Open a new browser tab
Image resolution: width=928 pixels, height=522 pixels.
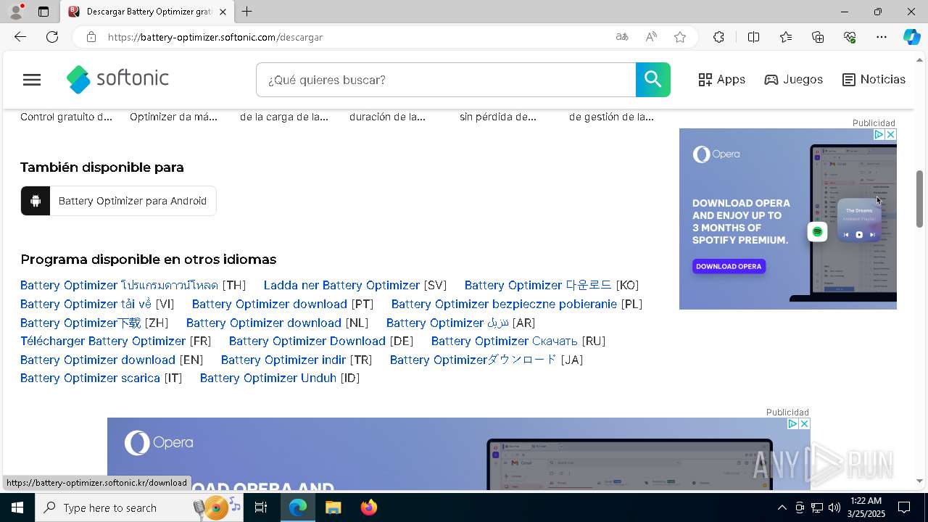pos(247,12)
